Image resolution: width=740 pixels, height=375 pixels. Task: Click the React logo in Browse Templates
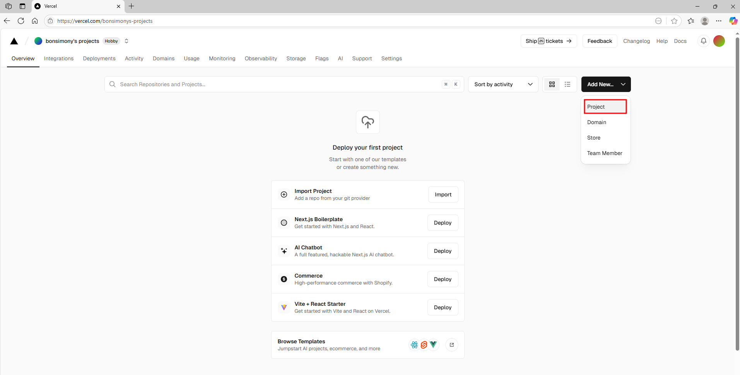click(414, 345)
